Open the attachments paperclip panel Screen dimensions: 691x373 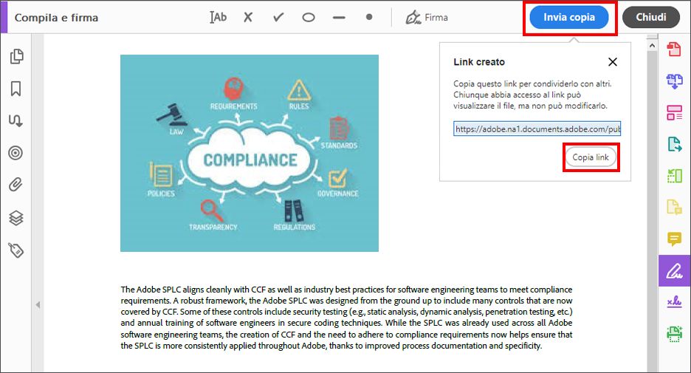point(16,185)
